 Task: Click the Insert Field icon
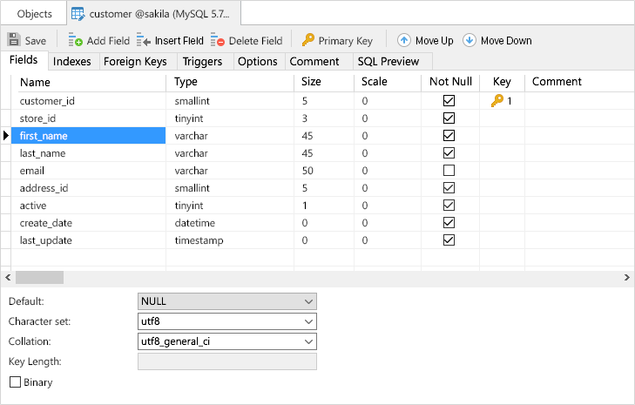pyautogui.click(x=144, y=40)
